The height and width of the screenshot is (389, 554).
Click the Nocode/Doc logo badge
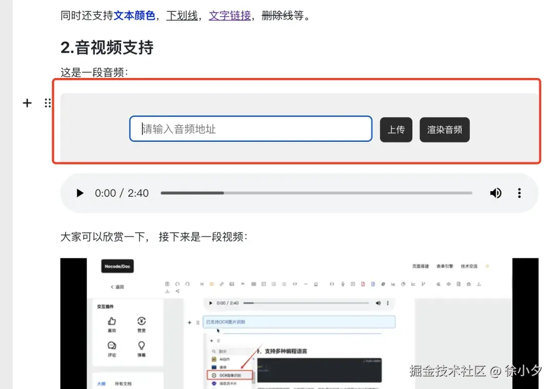[117, 266]
